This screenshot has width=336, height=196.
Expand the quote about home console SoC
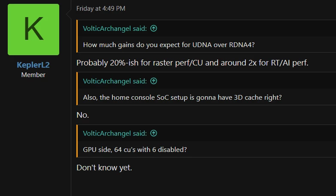click(x=182, y=97)
